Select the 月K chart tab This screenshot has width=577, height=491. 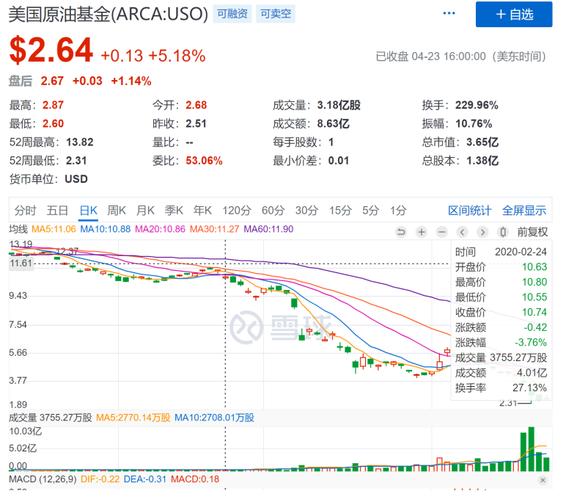tap(145, 211)
